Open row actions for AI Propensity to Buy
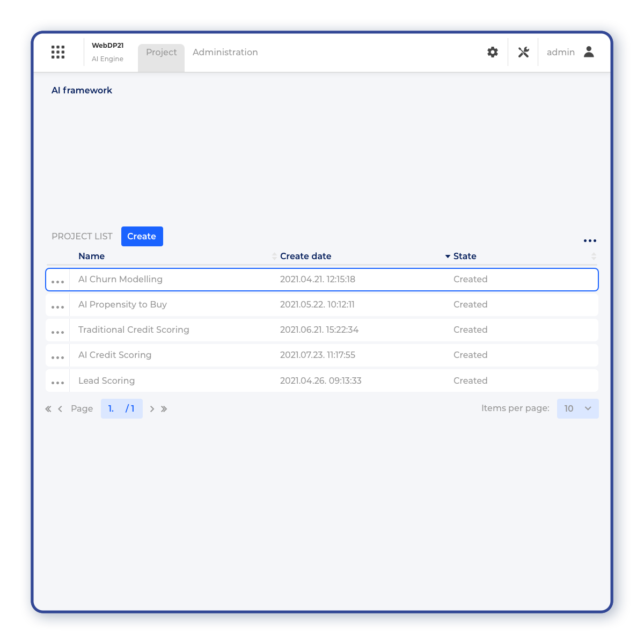Screen dimensions: 644x644 click(57, 306)
